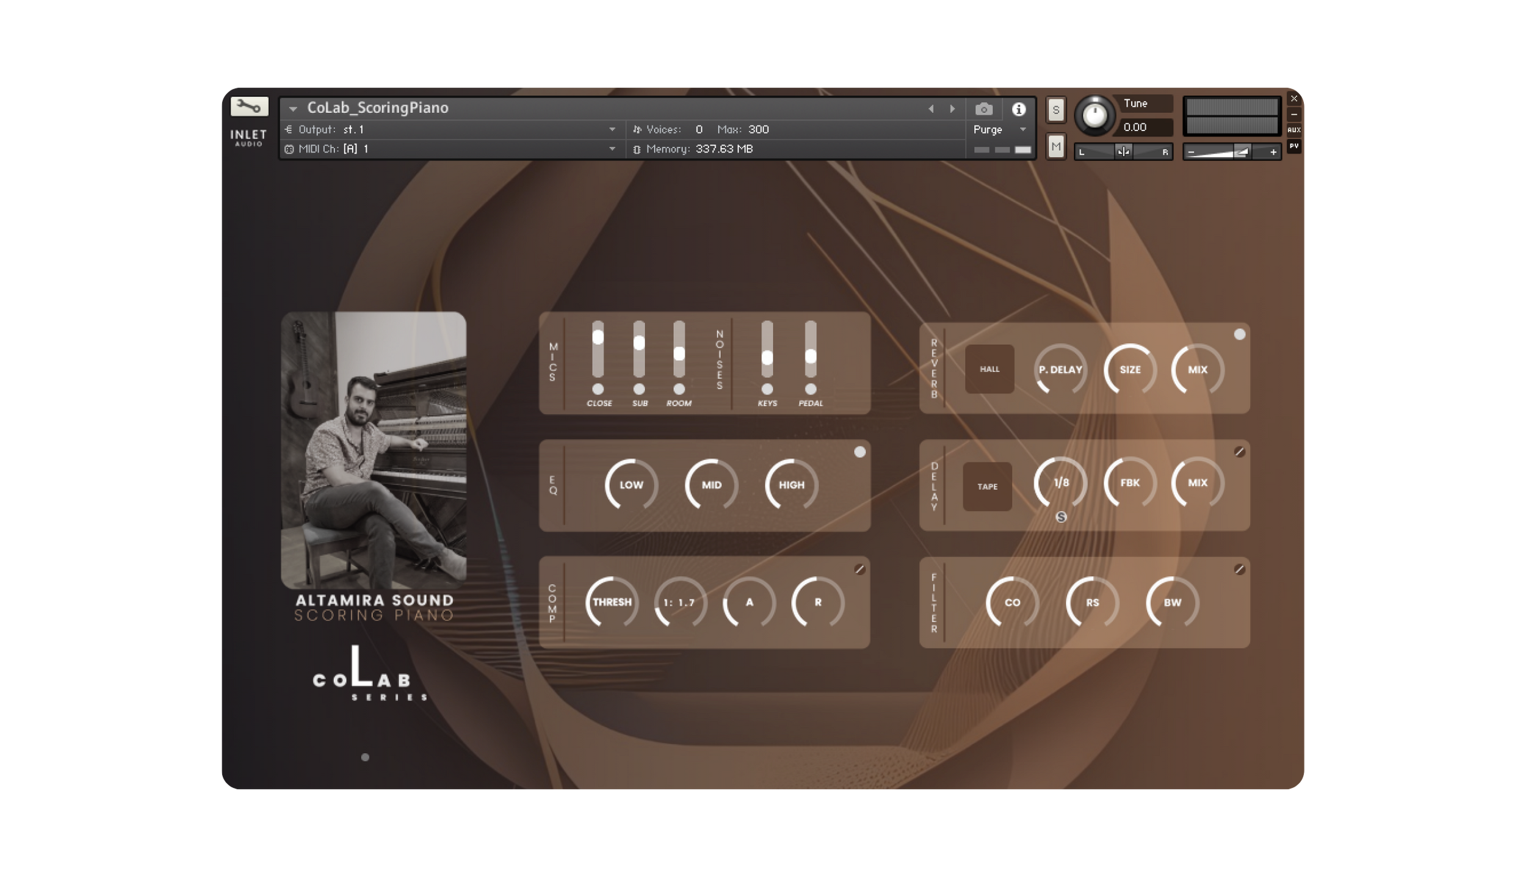
Task: Show instrument info icon
Action: click(1018, 109)
